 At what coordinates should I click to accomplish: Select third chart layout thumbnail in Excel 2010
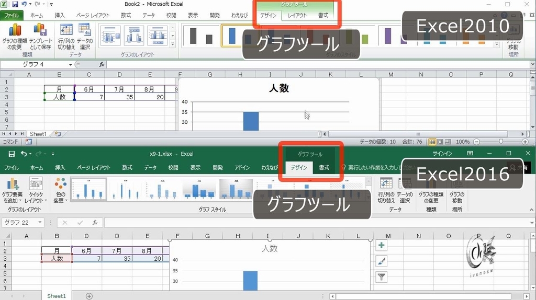157,36
